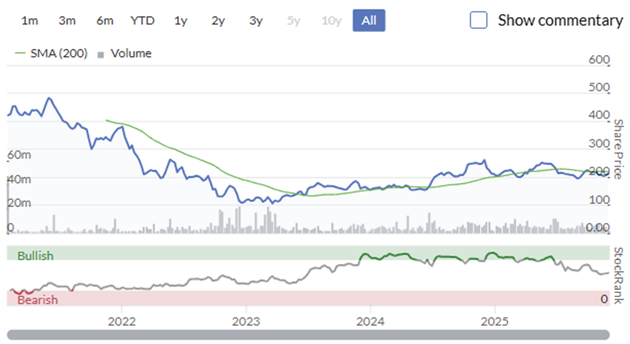
Task: Switch chart to 6m range
Action: point(105,21)
